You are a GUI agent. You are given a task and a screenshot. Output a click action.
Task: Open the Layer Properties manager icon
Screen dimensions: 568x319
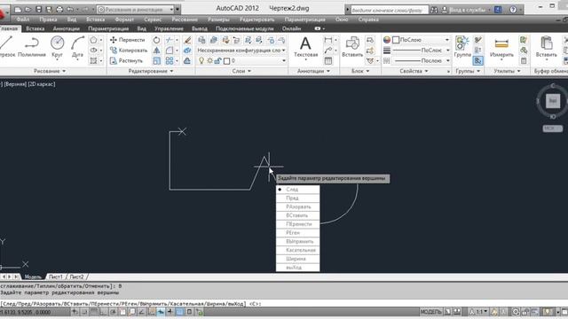coord(201,40)
